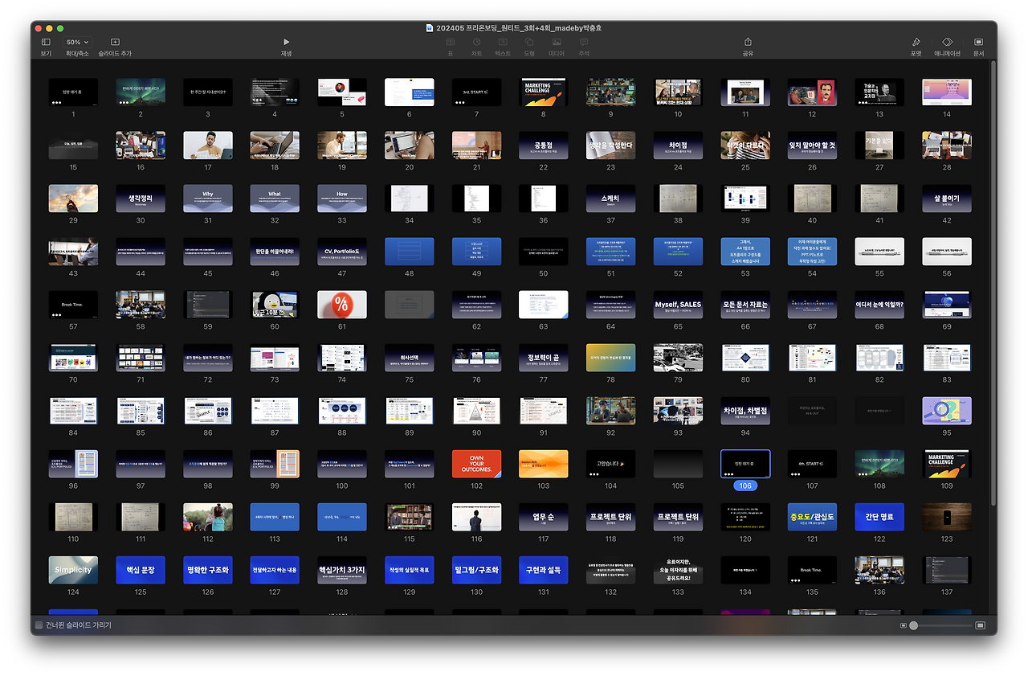The height and width of the screenshot is (676, 1028).
Task: Select slide 22 titled 공통점
Action: (x=544, y=145)
